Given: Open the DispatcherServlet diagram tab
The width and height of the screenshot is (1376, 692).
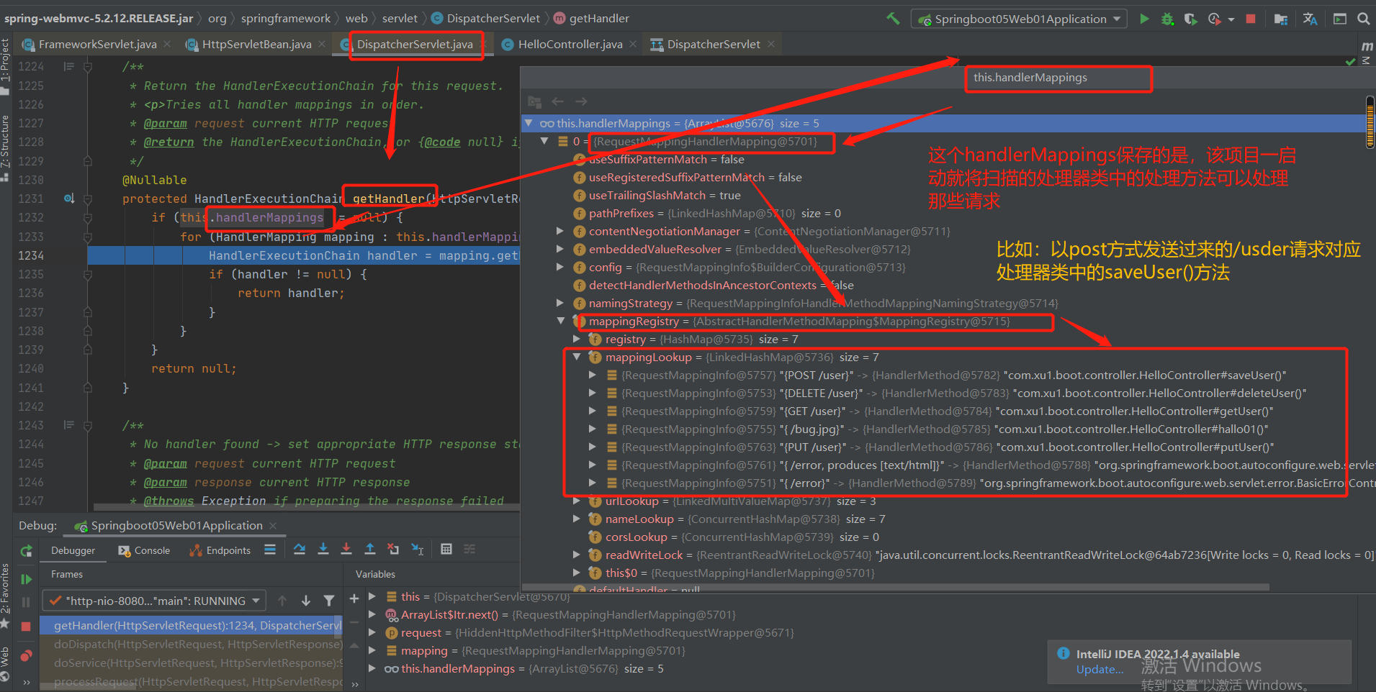Looking at the screenshot, I should pyautogui.click(x=713, y=45).
